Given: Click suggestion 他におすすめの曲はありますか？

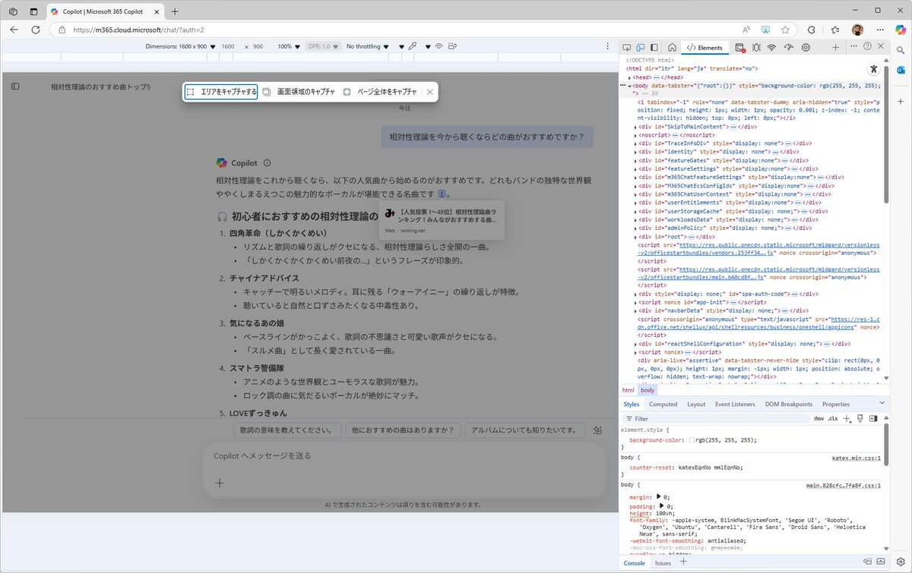Looking at the screenshot, I should point(403,430).
